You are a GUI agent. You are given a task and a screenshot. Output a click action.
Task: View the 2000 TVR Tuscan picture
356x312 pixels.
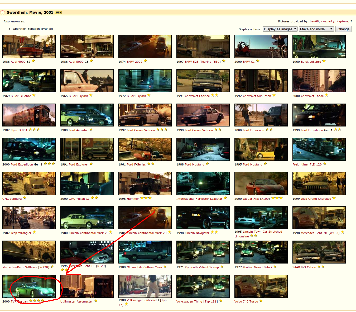coord(29,286)
